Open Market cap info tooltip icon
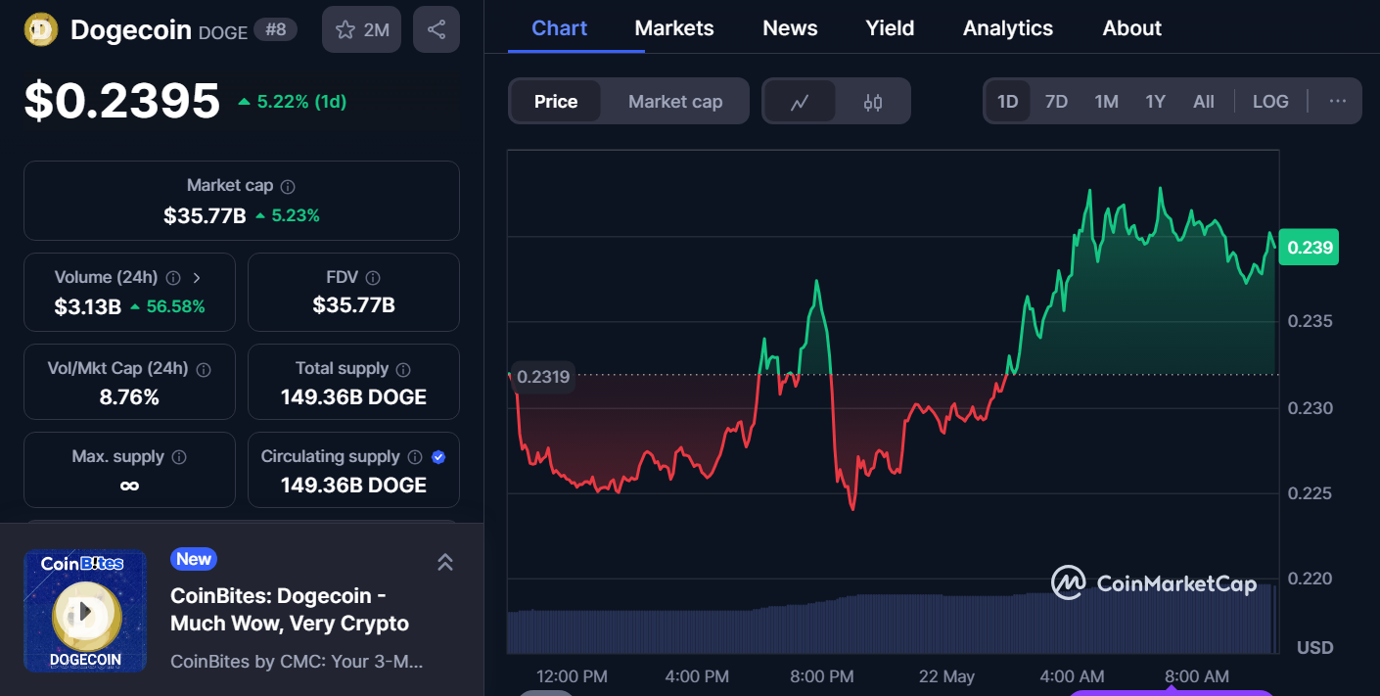The image size is (1380, 696). (x=288, y=186)
